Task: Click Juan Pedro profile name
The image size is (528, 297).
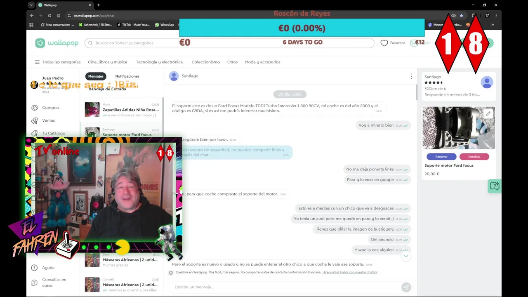Action: tap(53, 78)
